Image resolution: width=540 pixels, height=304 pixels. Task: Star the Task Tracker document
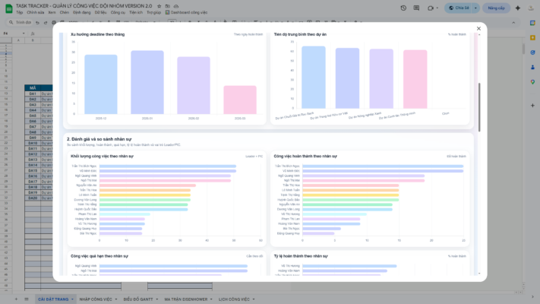pyautogui.click(x=159, y=6)
